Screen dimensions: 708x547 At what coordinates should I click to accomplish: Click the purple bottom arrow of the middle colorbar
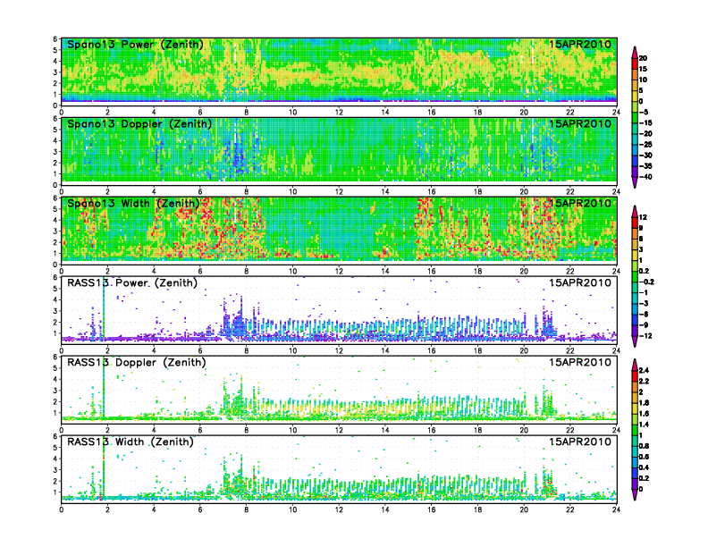point(635,341)
